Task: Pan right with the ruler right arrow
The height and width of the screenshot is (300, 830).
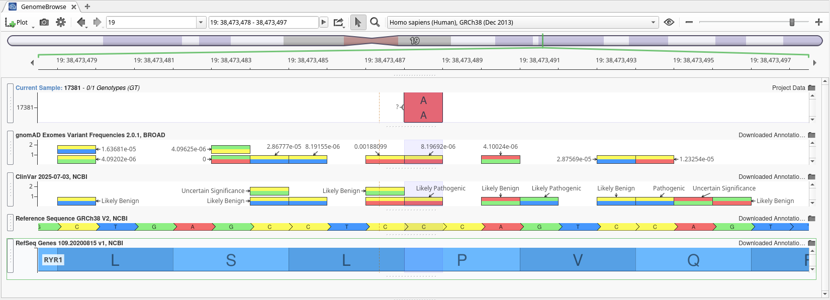Action: pos(815,63)
